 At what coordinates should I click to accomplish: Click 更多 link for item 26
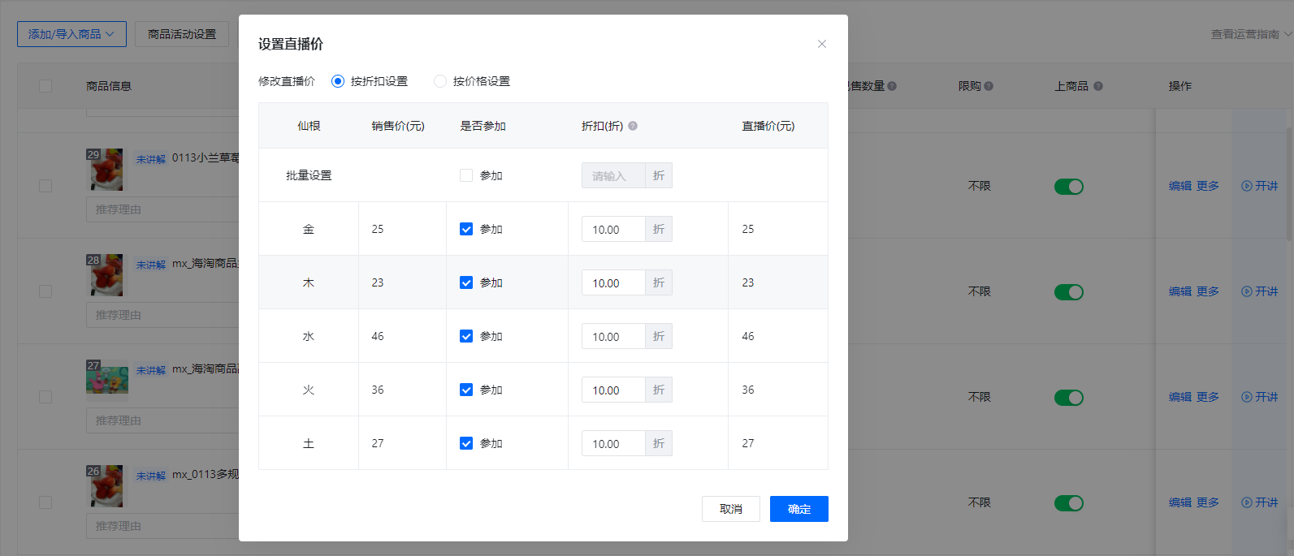(1208, 502)
